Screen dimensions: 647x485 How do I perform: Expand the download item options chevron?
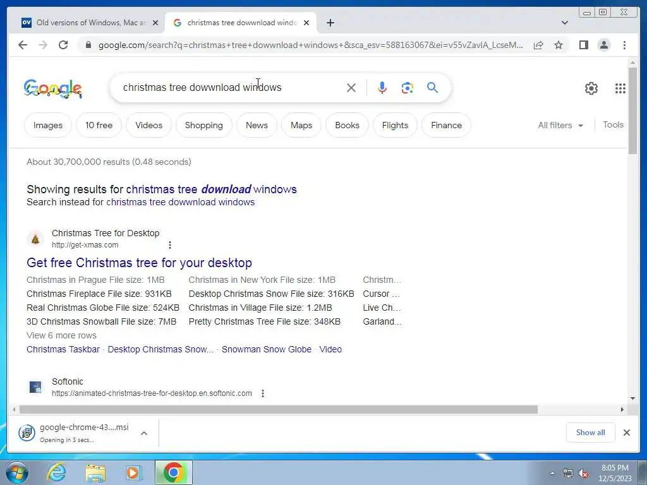[x=144, y=433]
